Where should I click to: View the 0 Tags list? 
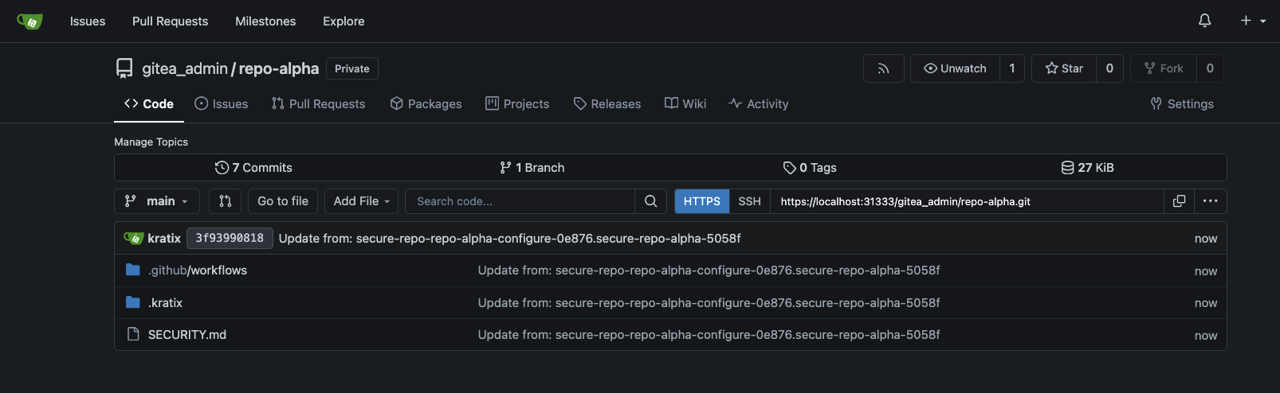click(810, 168)
